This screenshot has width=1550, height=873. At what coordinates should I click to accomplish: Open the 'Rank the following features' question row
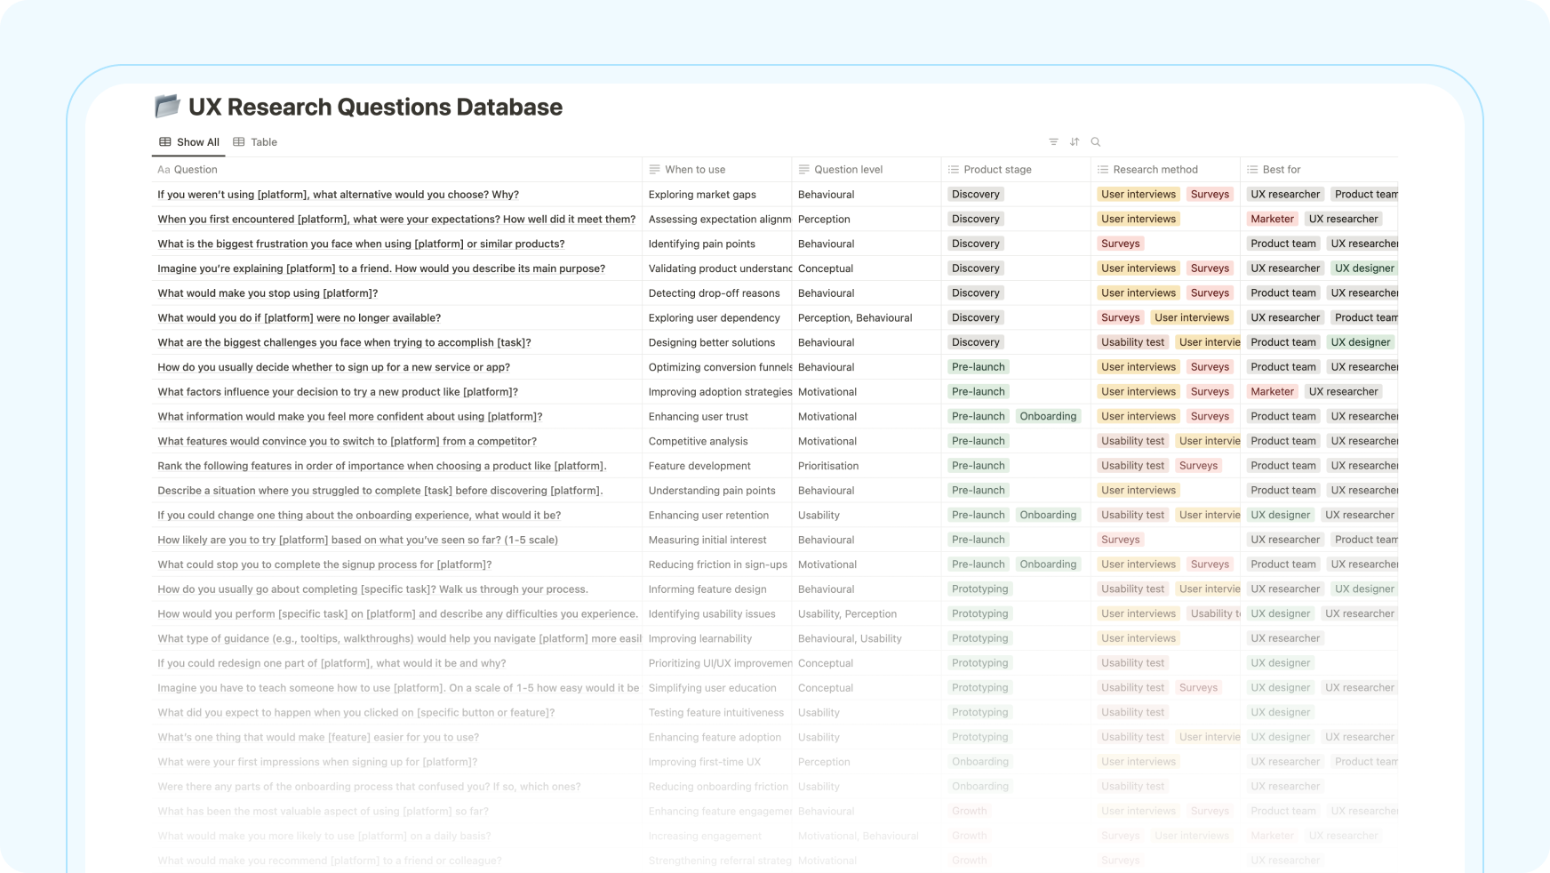click(x=381, y=466)
